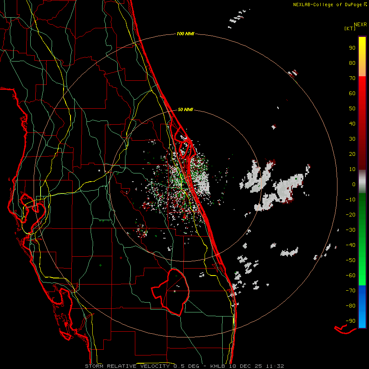Click the 60 value on velocity scale
Viewport: 369px width, 369px height.
click(352, 93)
